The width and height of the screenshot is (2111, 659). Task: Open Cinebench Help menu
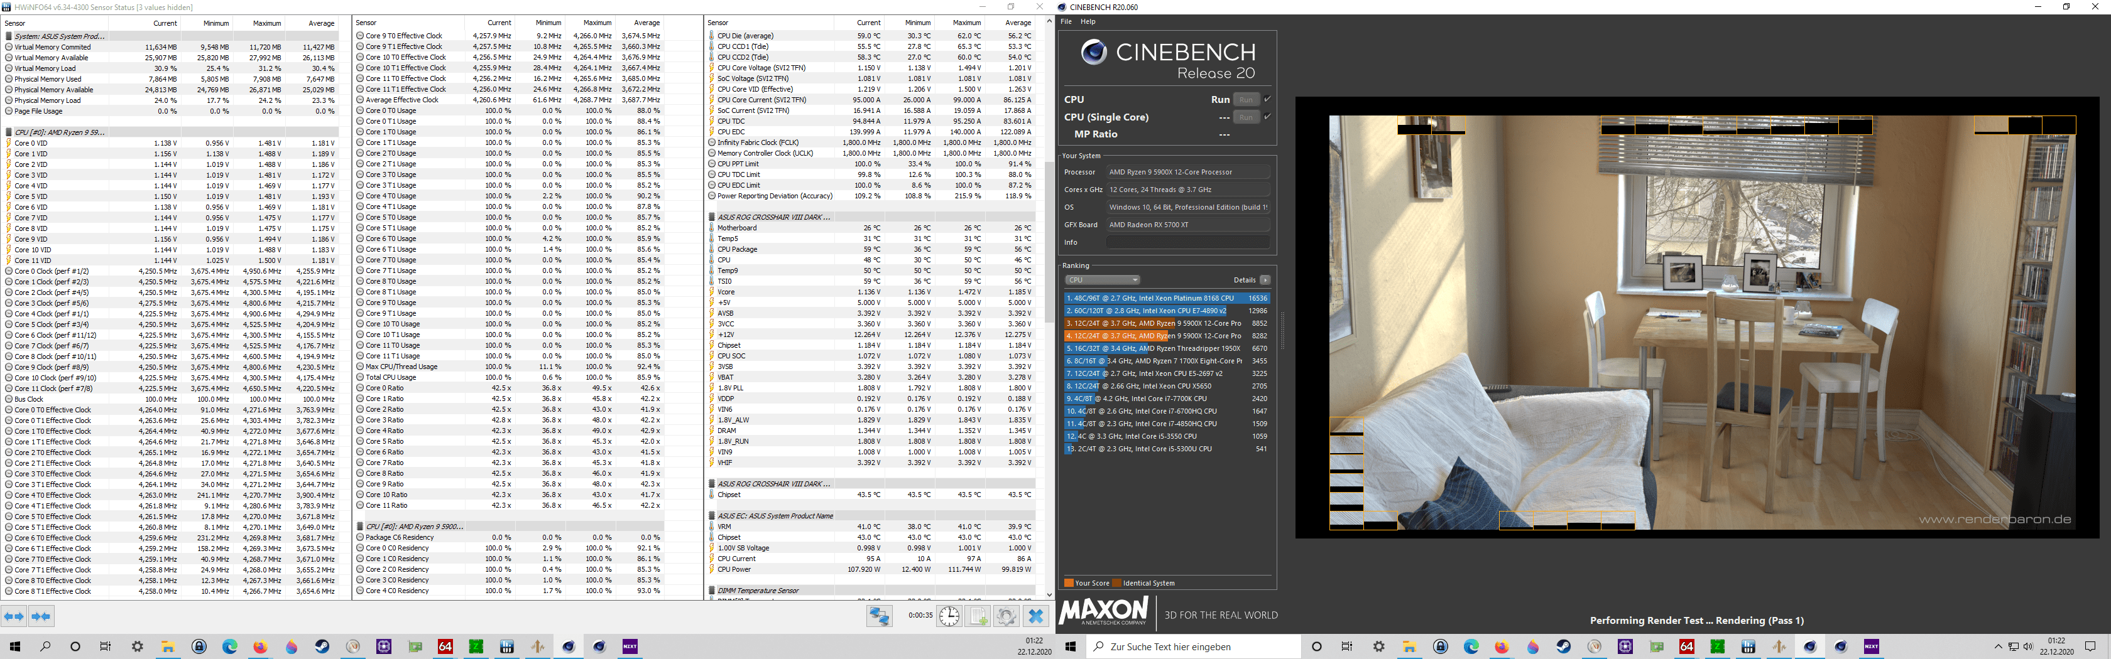coord(1088,21)
